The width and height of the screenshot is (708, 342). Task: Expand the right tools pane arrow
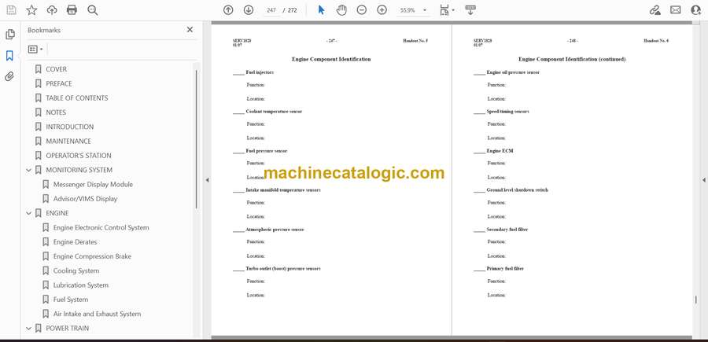pyautogui.click(x=703, y=180)
